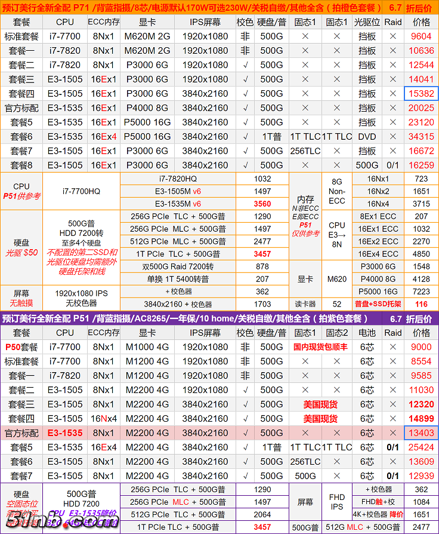Select the red price 3560
Viewport: 439px width, 534px height.
click(x=262, y=204)
